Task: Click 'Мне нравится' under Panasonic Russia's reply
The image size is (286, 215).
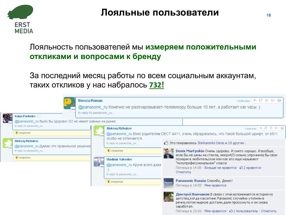Action: click(215, 185)
